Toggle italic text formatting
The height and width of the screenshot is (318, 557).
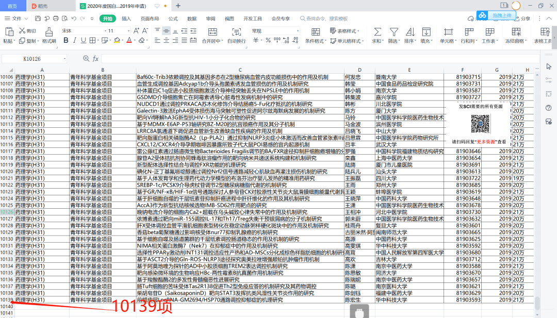click(75, 41)
